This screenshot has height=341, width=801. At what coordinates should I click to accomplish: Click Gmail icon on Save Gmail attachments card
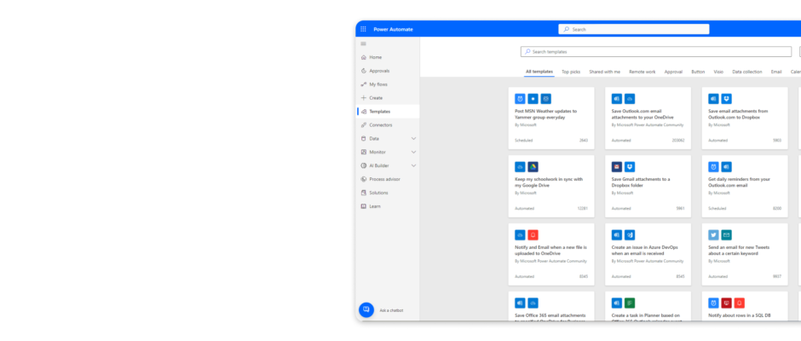coord(617,167)
